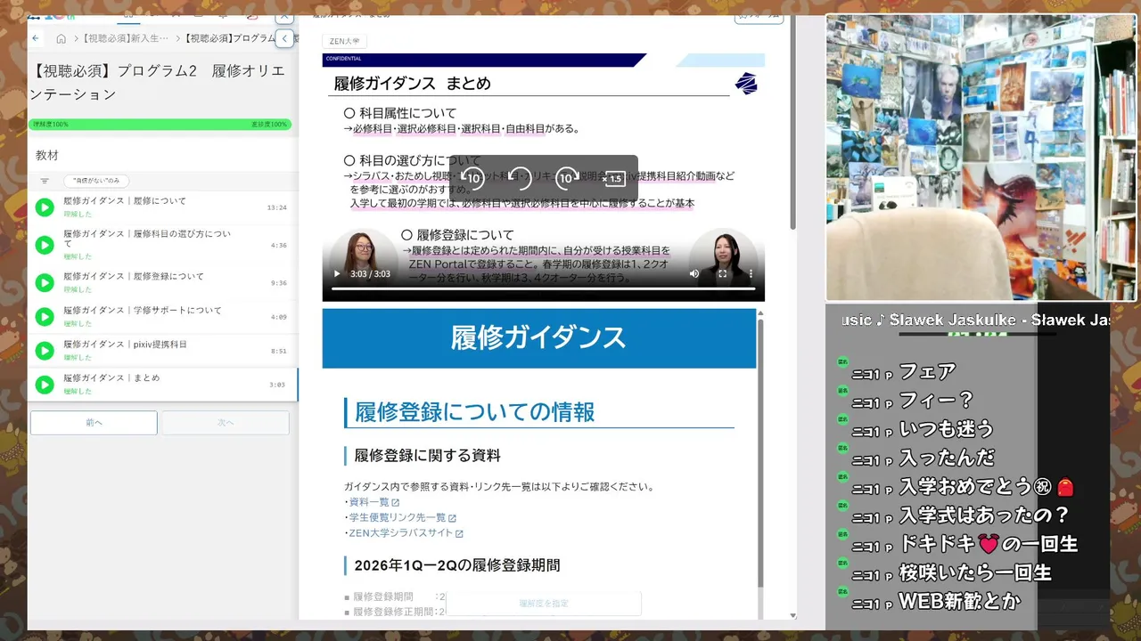Collapse the sidebar with chevron button
Viewport: 1141px width, 641px height.
point(284,38)
